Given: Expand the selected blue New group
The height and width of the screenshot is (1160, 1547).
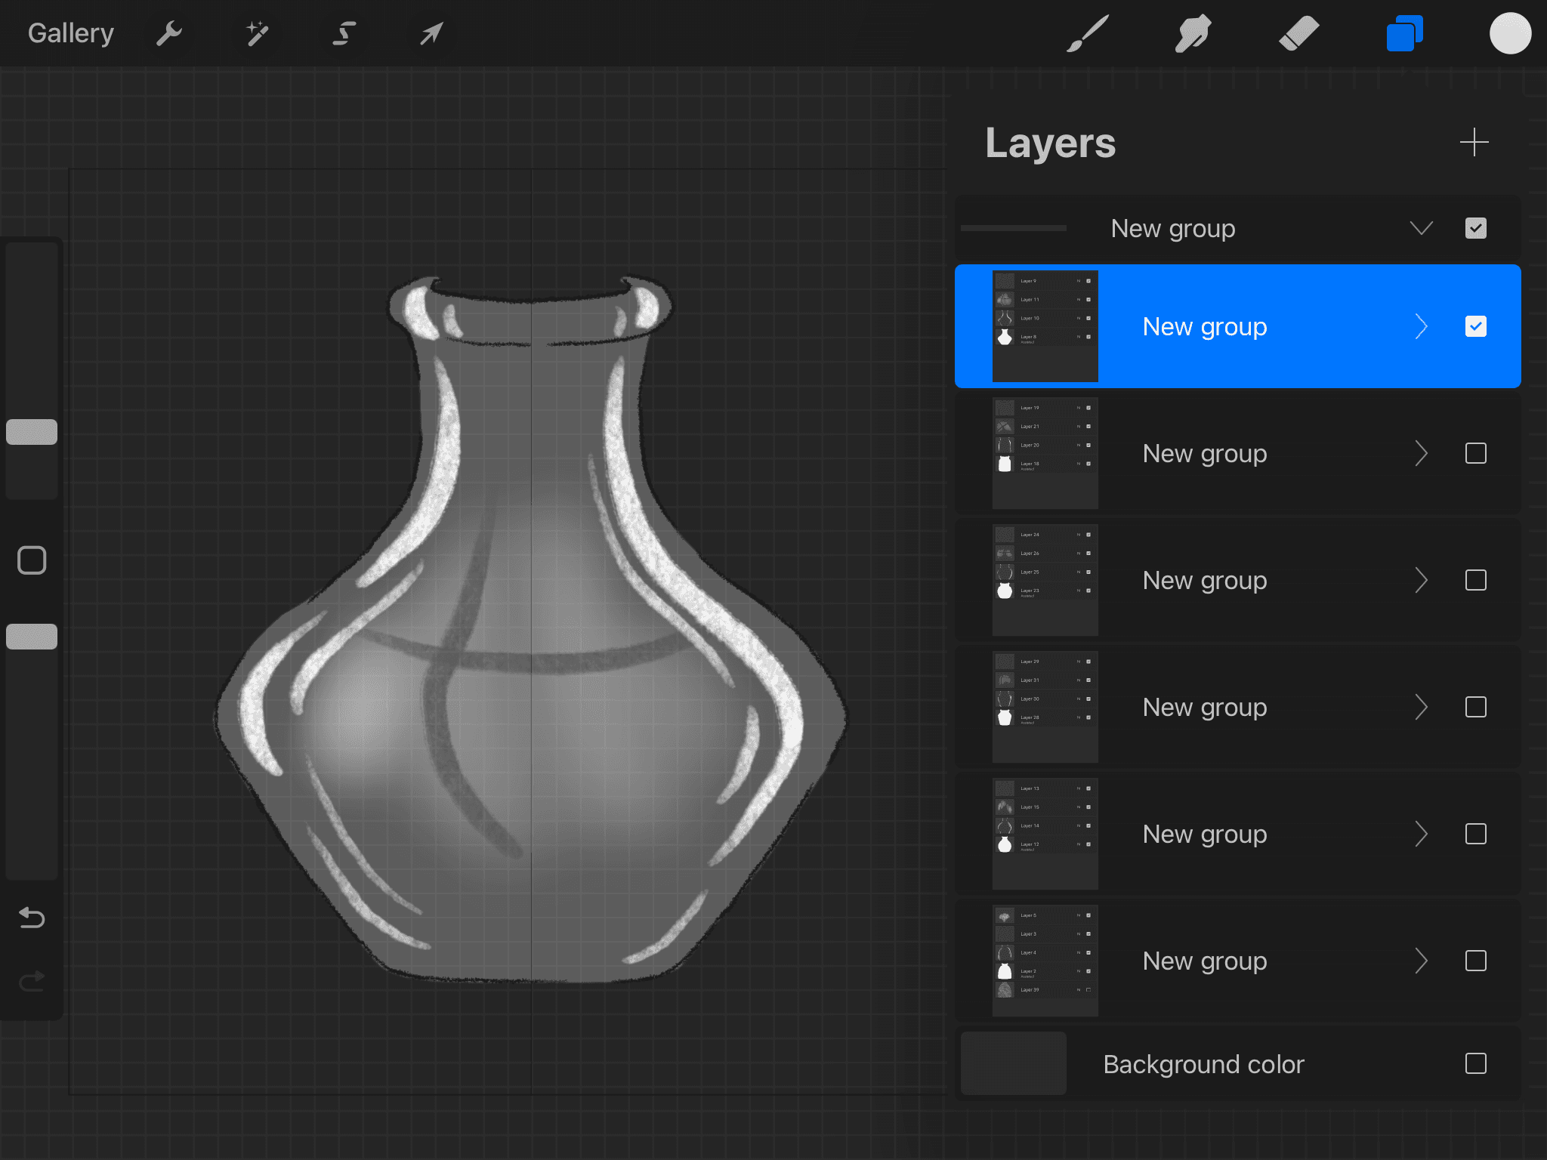Looking at the screenshot, I should pos(1421,326).
